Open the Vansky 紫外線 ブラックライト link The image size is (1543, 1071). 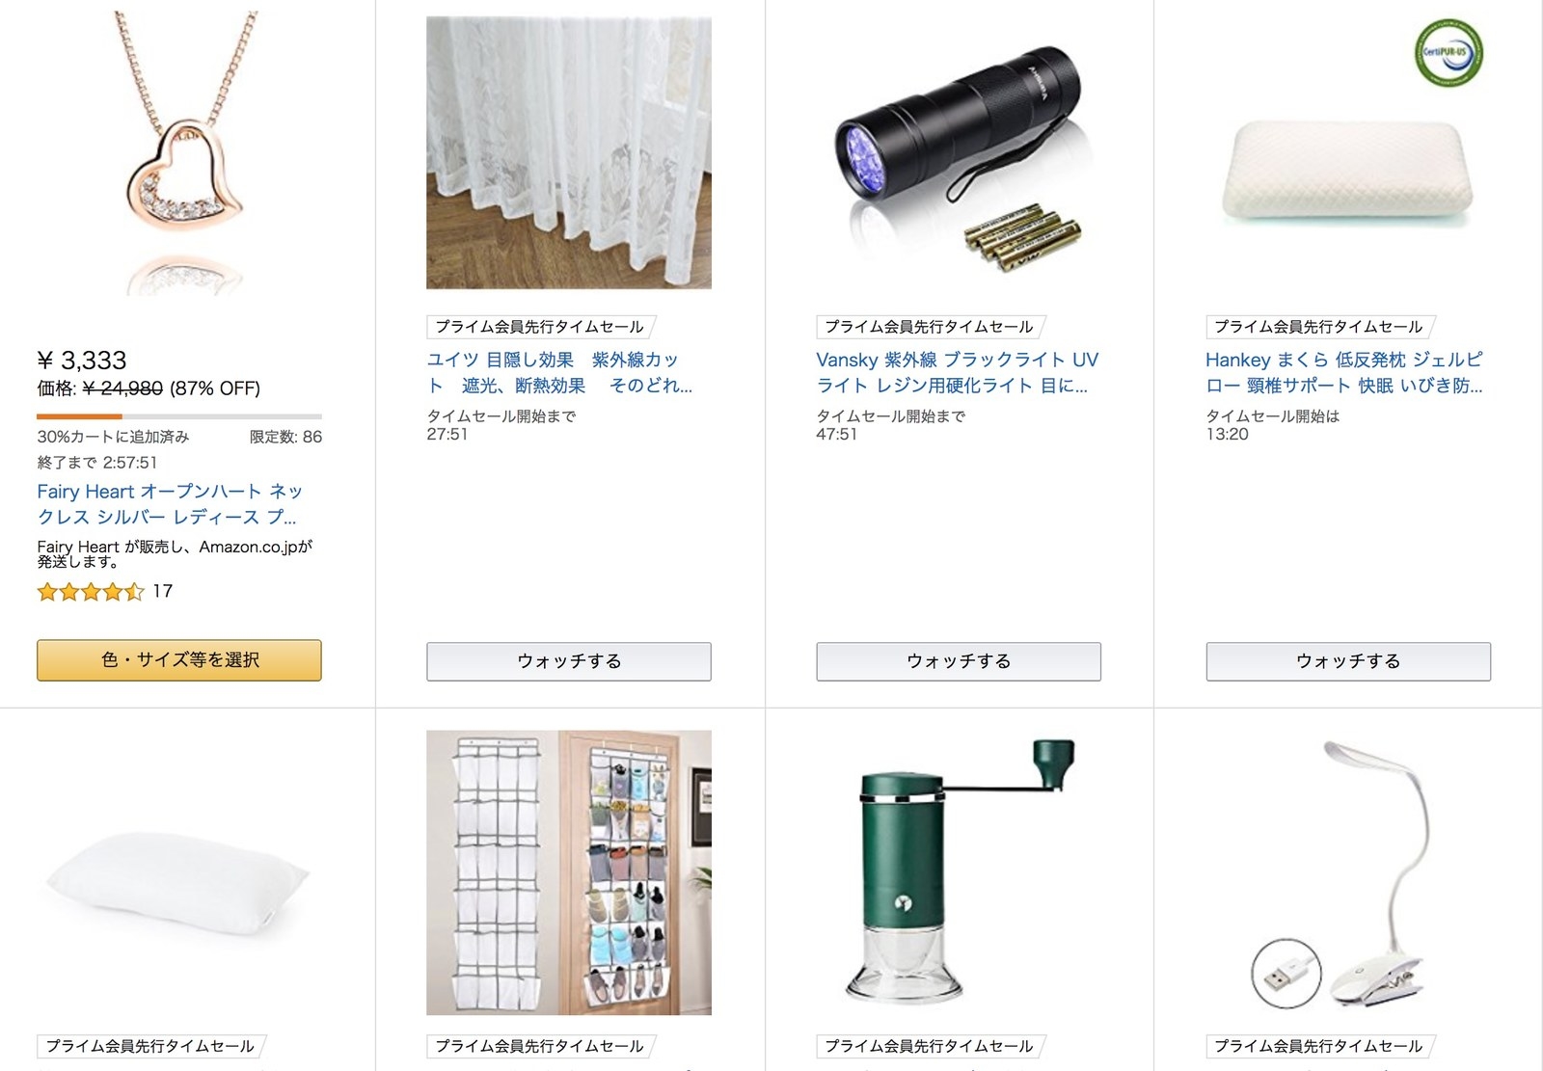tap(957, 372)
